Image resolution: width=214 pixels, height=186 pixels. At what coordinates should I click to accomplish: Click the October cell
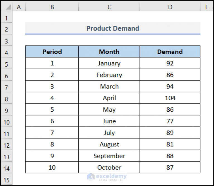(x=109, y=167)
